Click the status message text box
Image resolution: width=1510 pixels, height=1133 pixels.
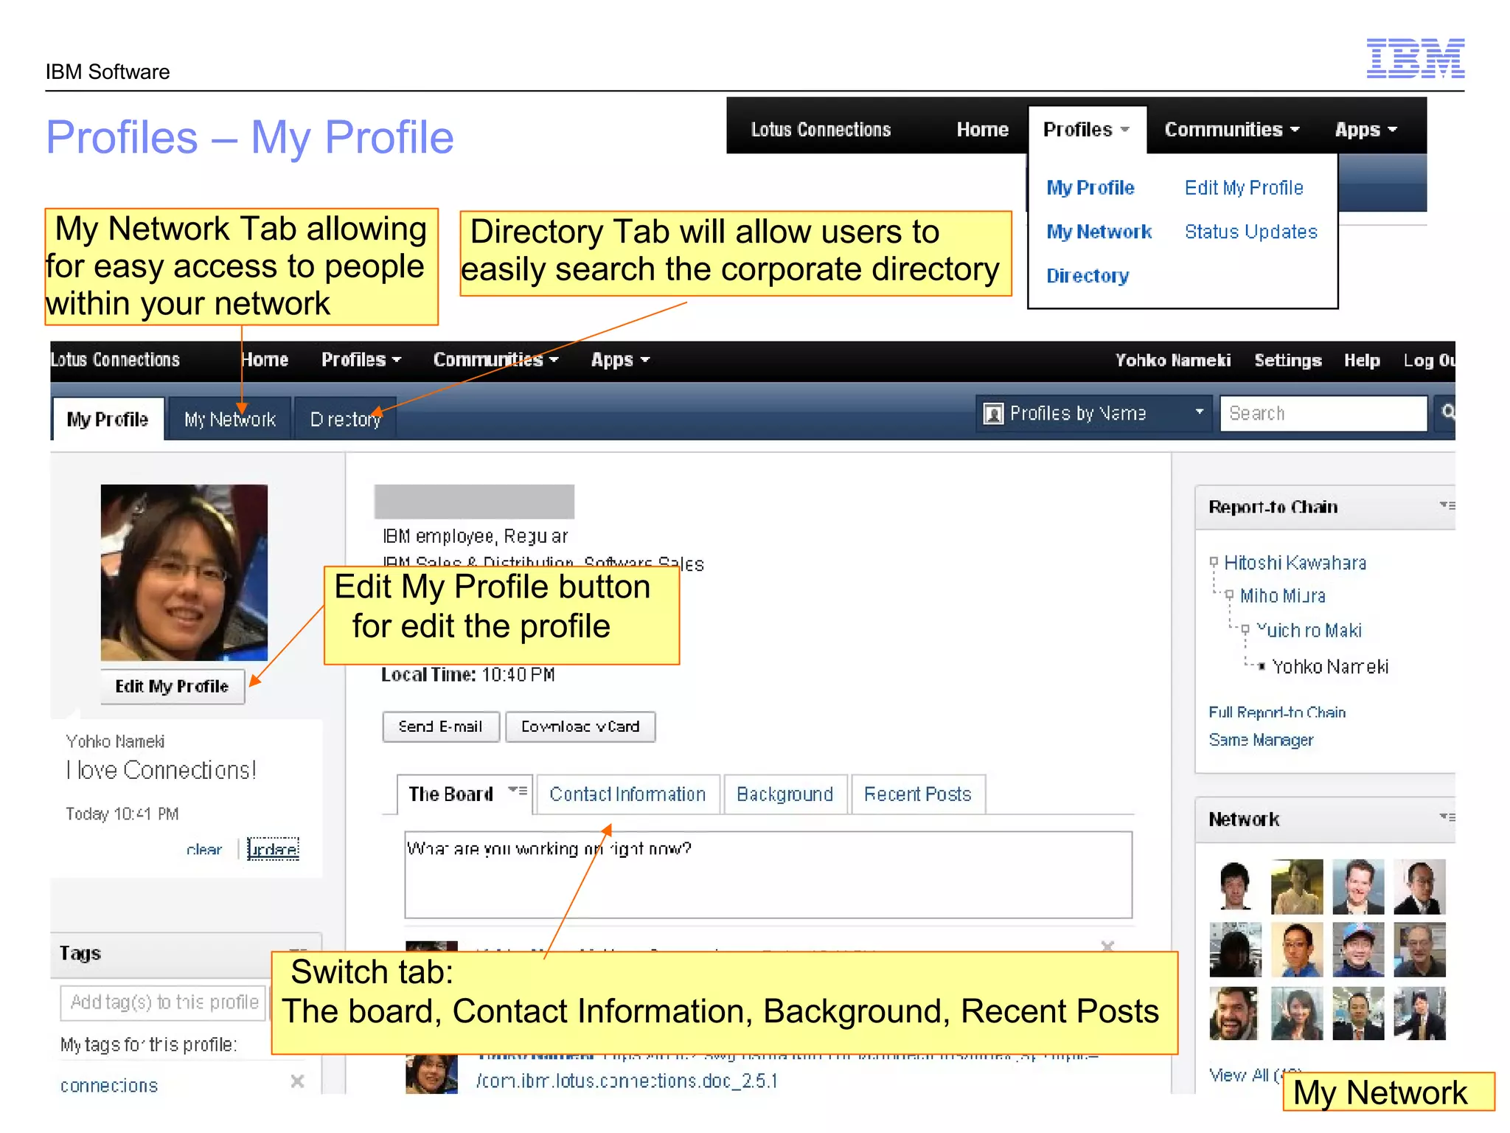(x=768, y=875)
